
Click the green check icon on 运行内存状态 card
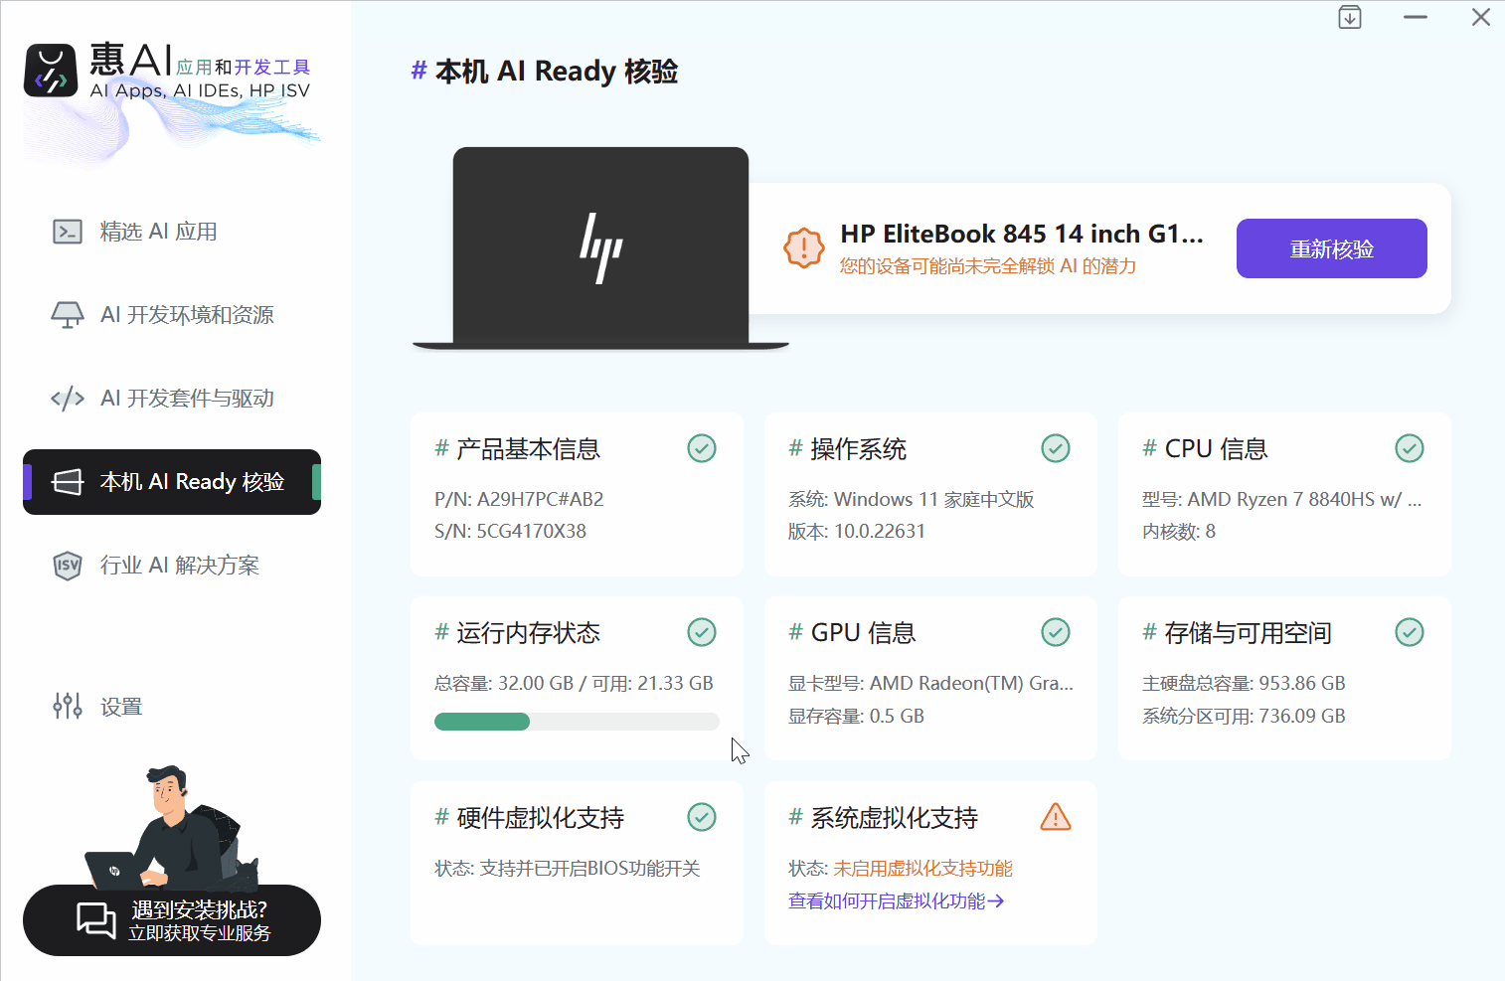coord(702,632)
